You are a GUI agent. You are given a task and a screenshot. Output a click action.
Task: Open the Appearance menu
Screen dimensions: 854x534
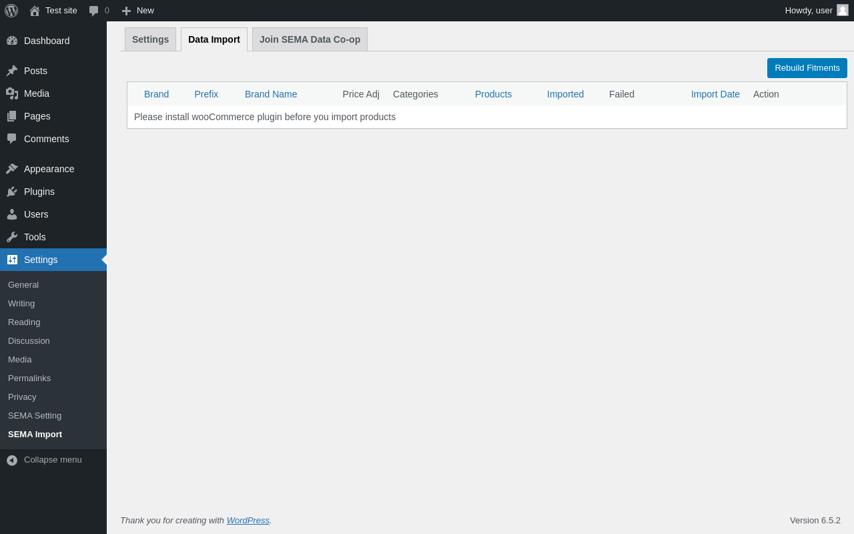53,169
